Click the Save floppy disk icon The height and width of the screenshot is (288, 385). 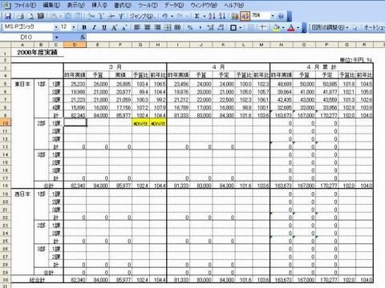click(x=8, y=16)
